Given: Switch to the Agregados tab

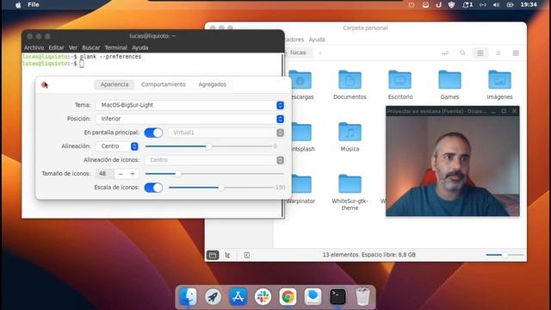Looking at the screenshot, I should pyautogui.click(x=213, y=84).
